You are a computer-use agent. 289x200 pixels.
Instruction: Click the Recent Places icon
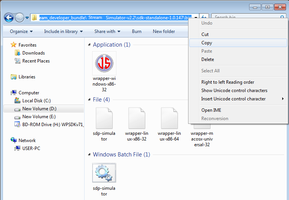click(17, 61)
